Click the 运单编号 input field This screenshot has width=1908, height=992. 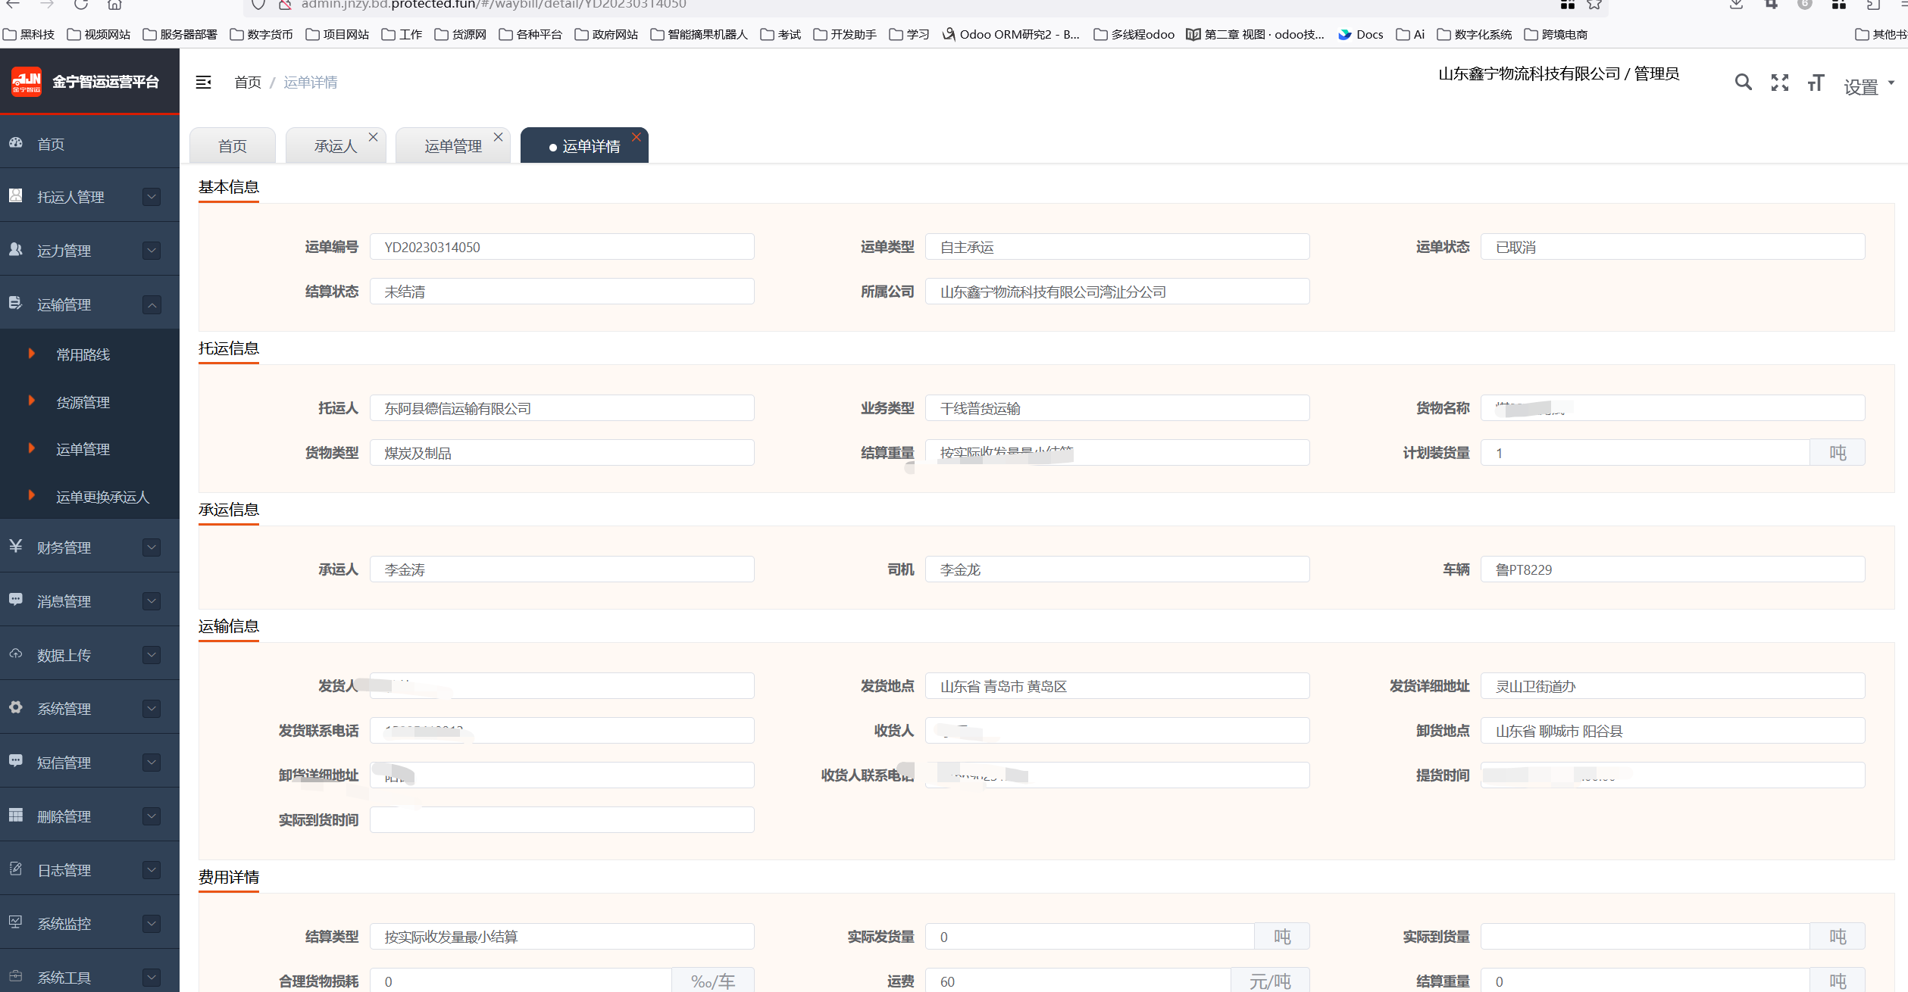[561, 247]
